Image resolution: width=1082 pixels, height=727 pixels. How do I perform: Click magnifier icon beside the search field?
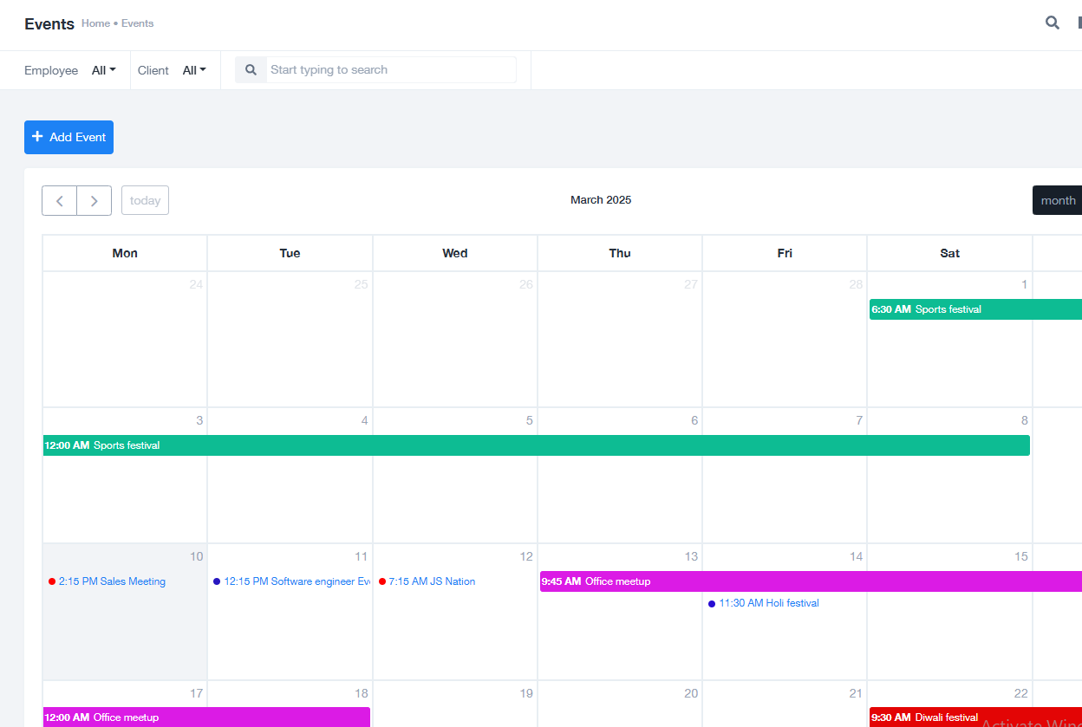[251, 70]
